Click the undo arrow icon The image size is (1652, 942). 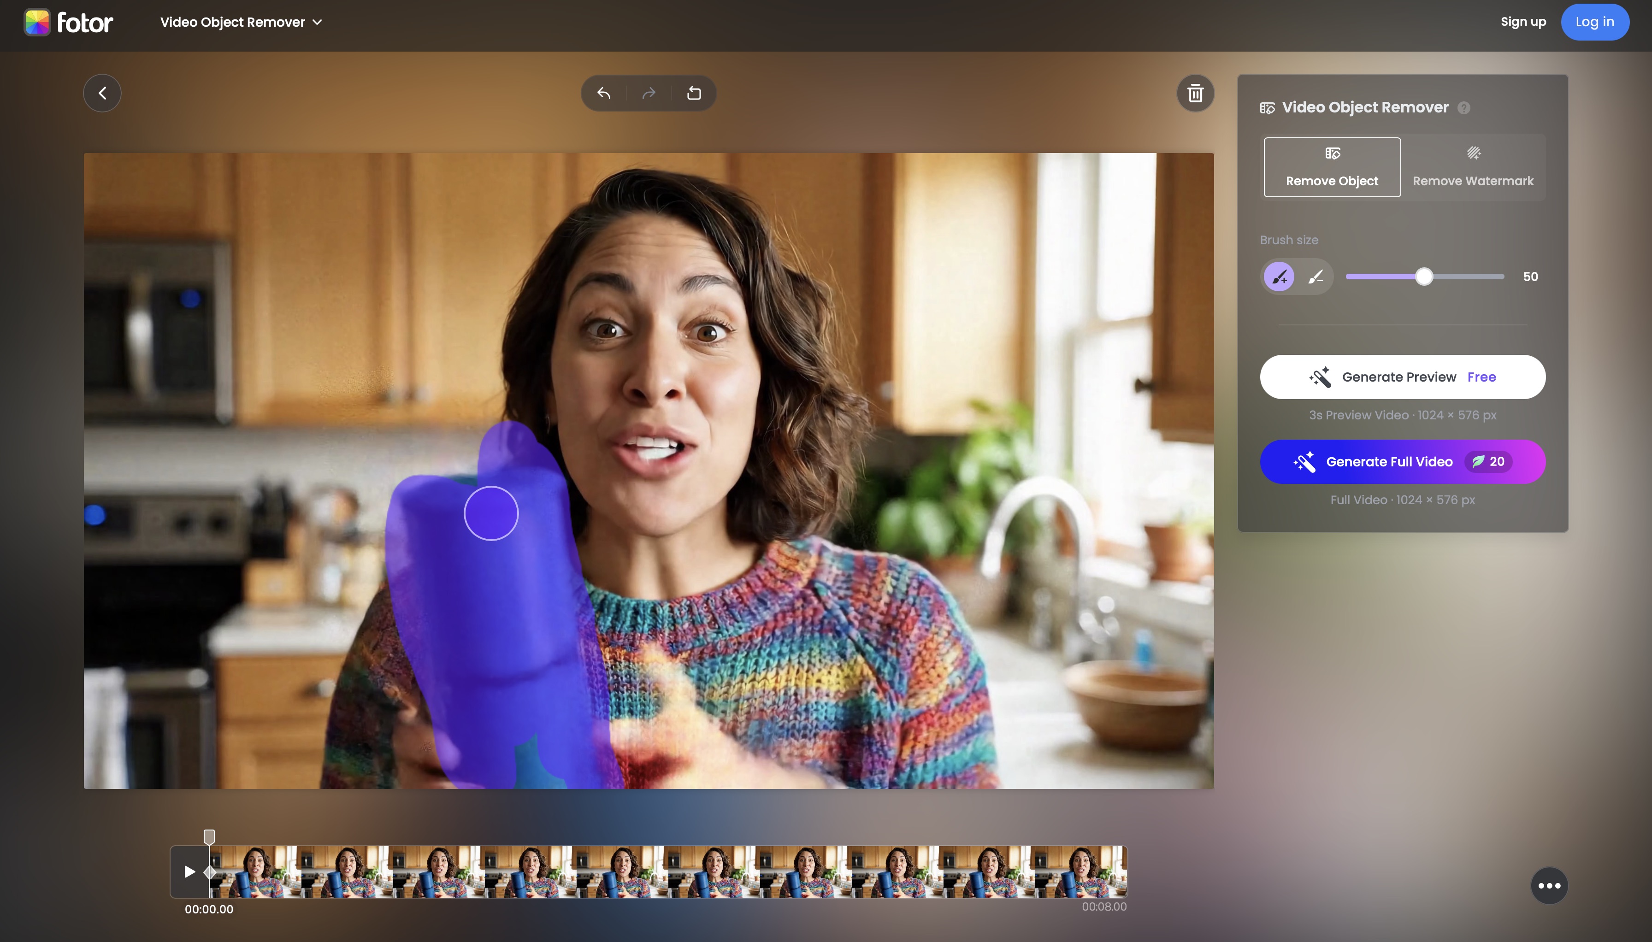[604, 93]
